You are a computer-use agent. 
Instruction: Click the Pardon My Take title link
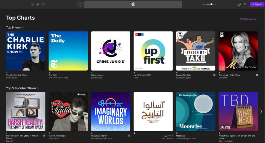click(184, 75)
